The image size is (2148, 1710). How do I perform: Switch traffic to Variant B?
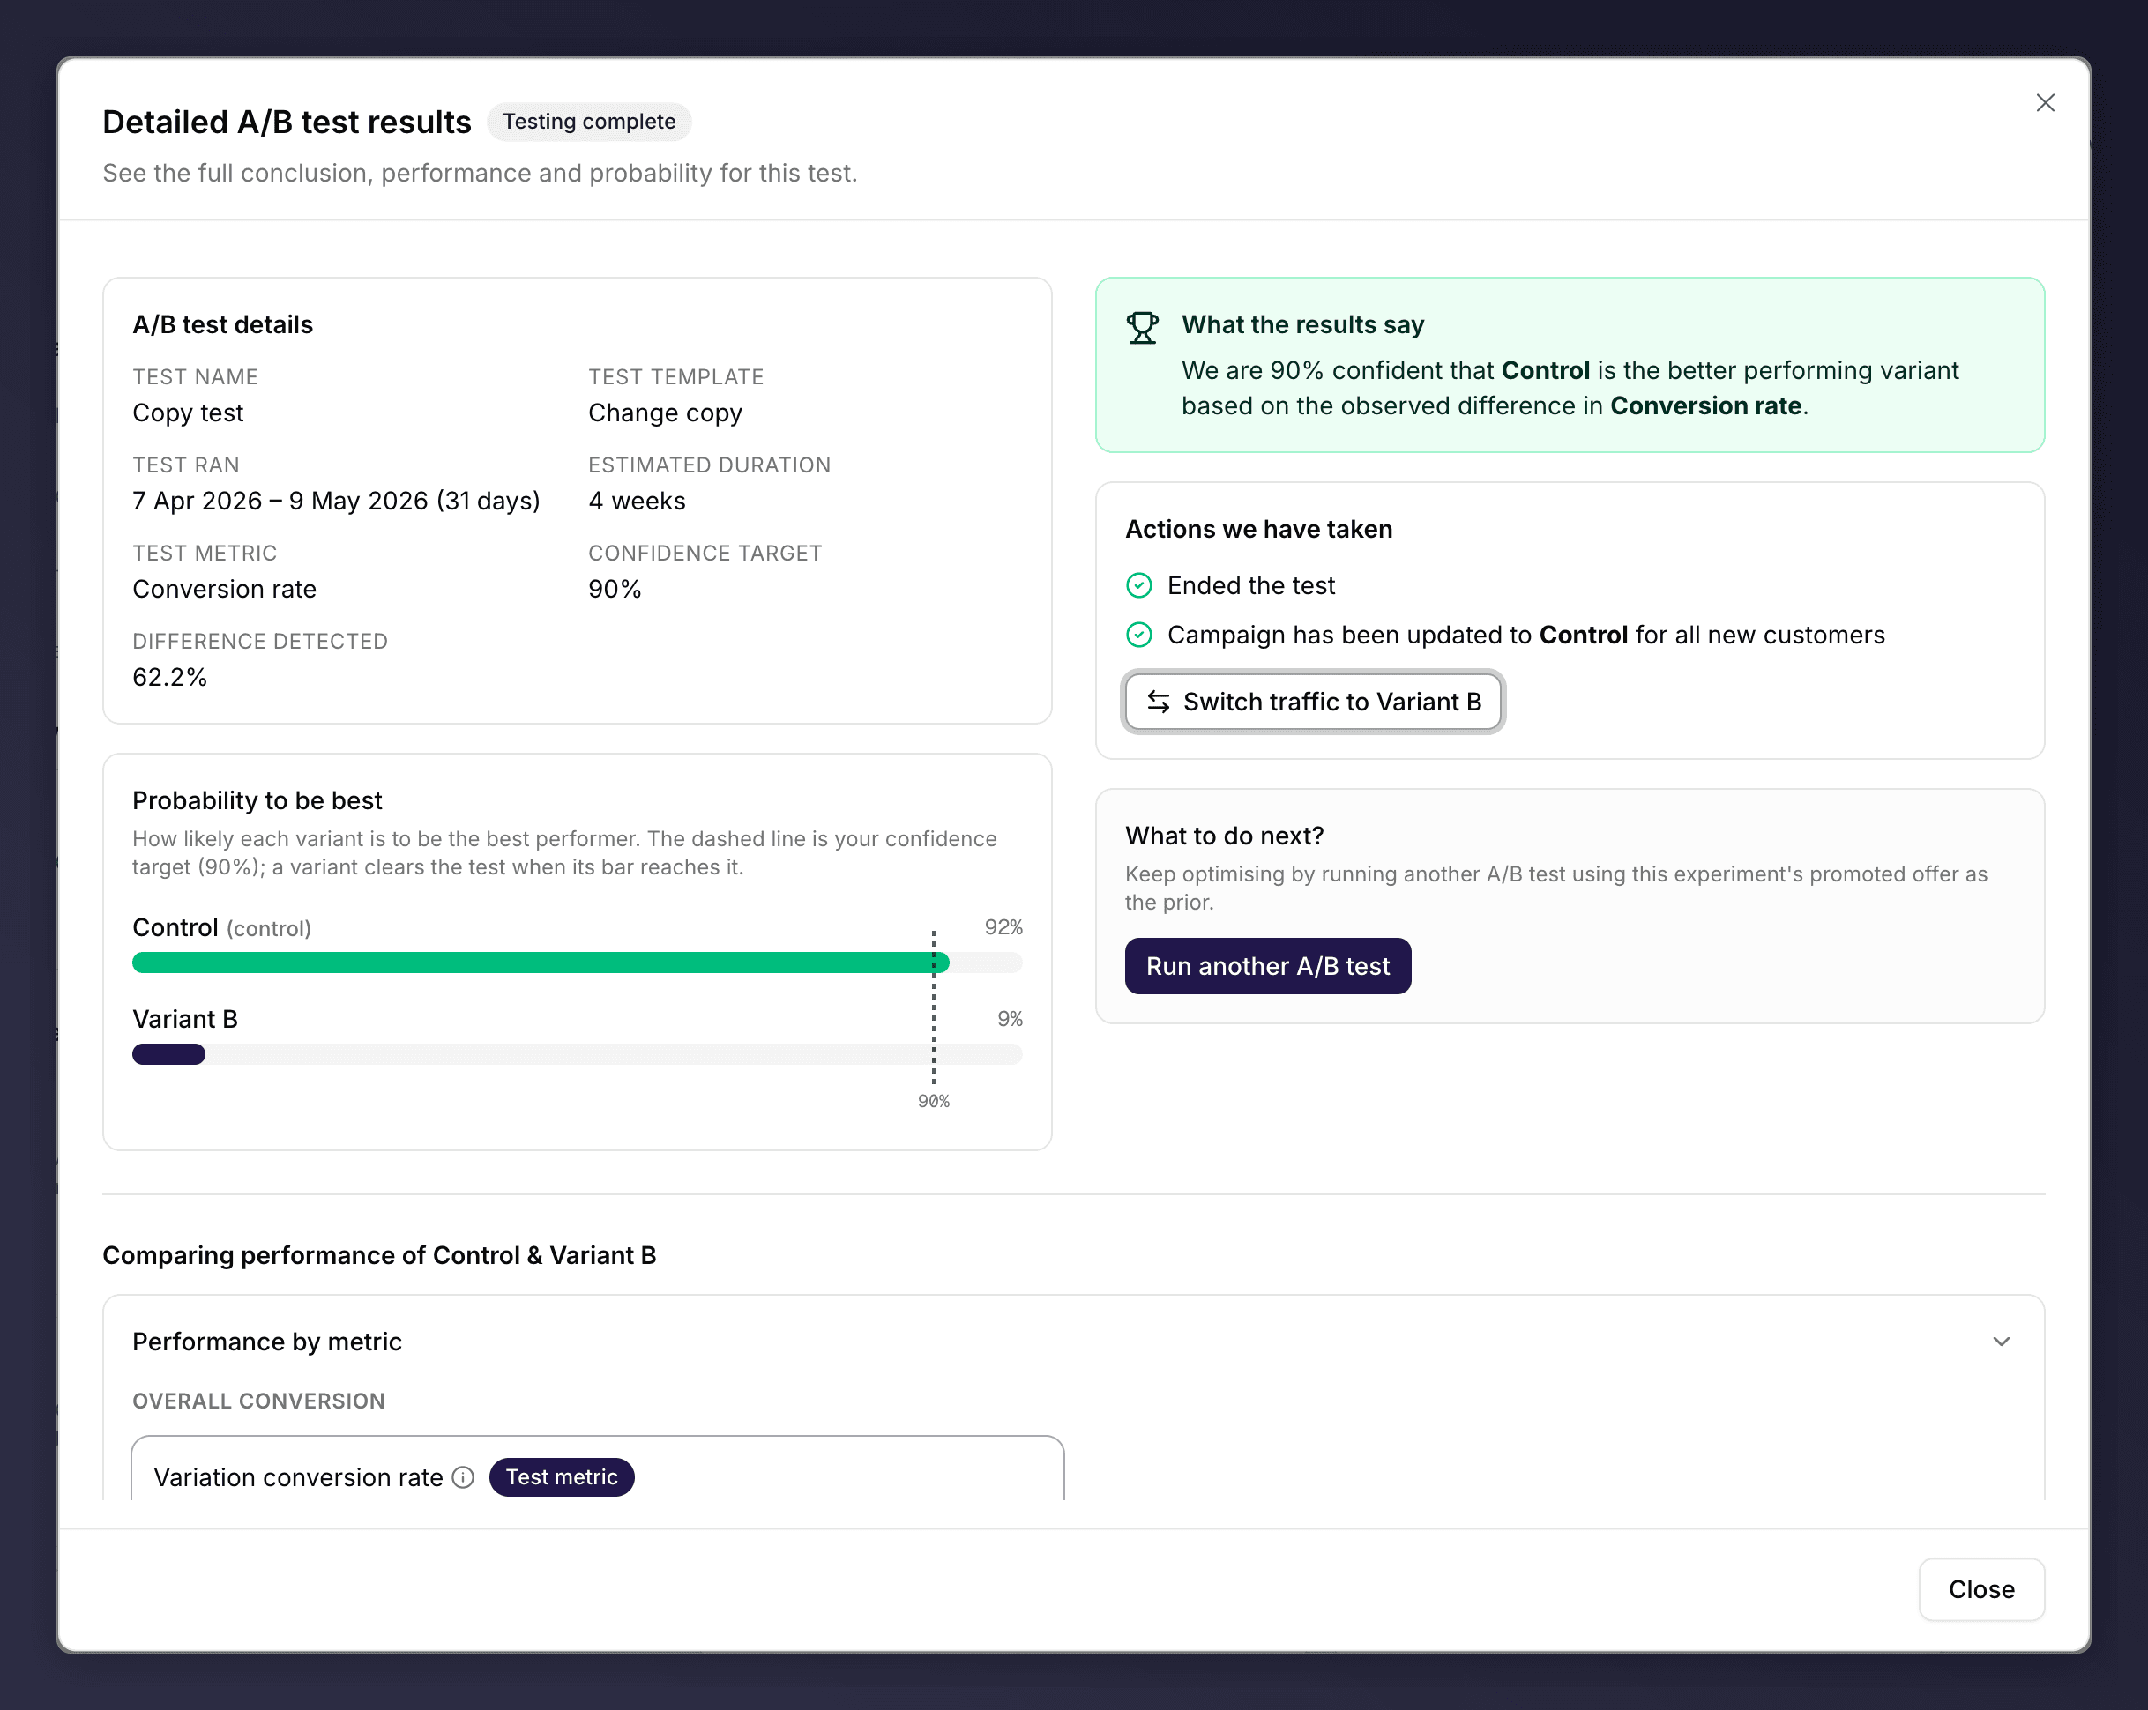[x=1312, y=703]
